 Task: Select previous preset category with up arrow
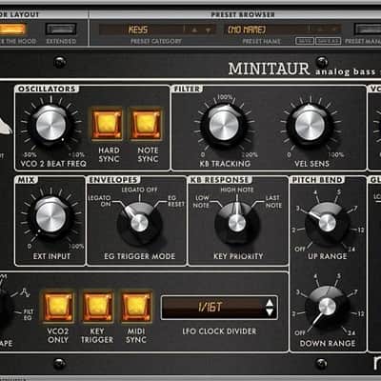[195, 30]
